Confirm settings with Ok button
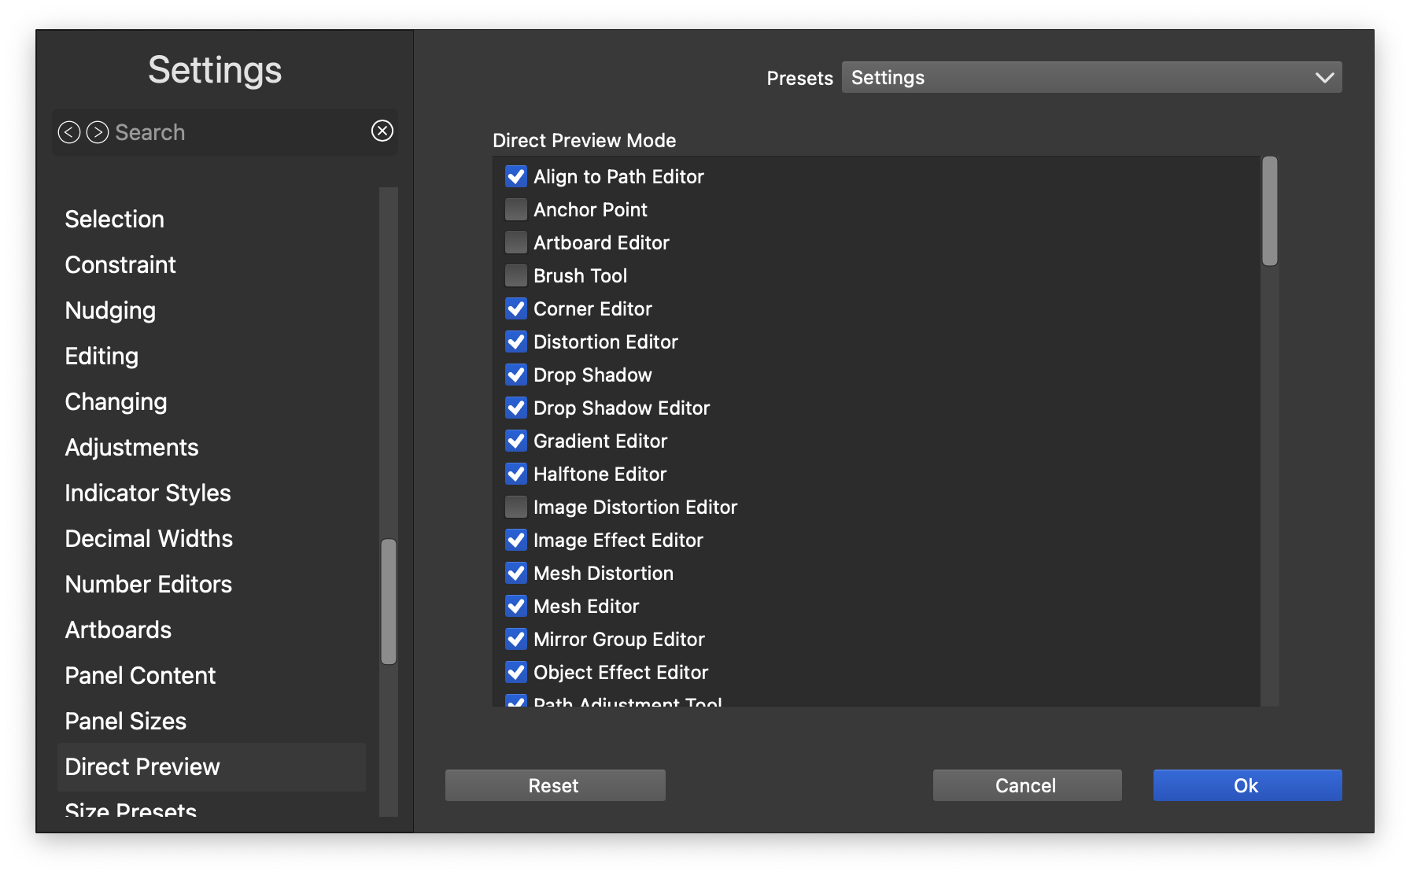1410x875 pixels. (x=1247, y=785)
